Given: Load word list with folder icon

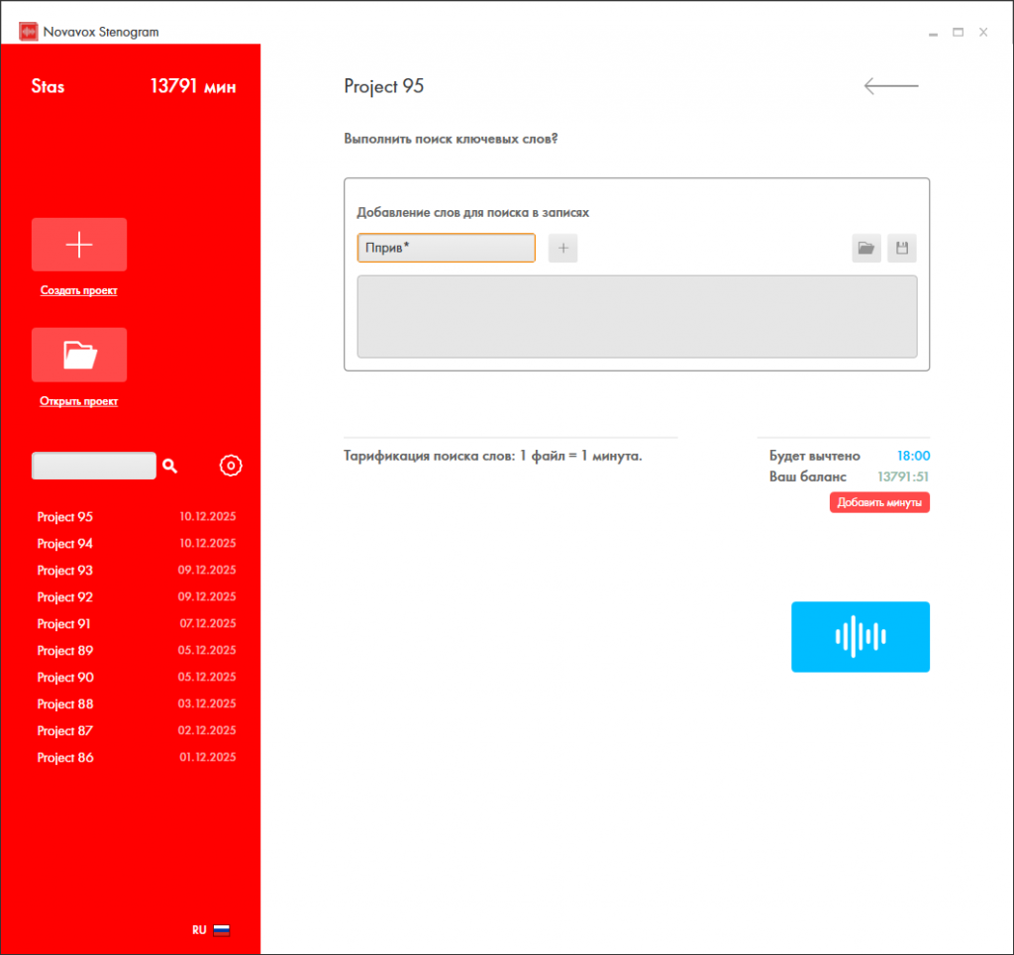Looking at the screenshot, I should pos(866,249).
